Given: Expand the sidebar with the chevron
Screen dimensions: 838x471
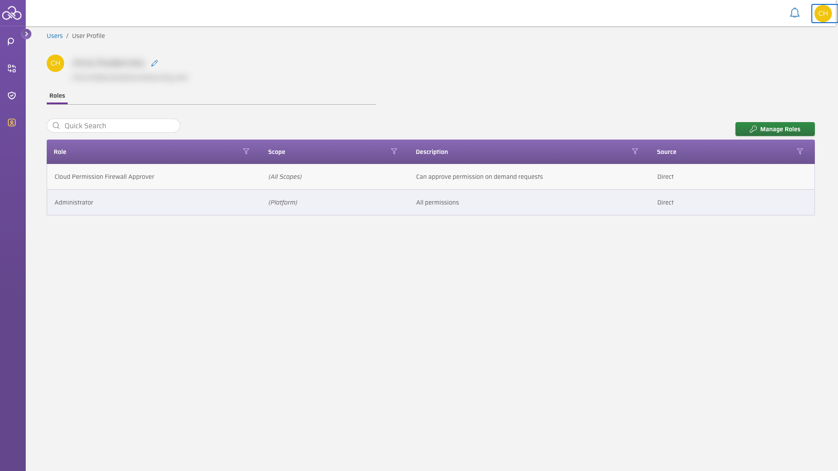Looking at the screenshot, I should pos(26,34).
